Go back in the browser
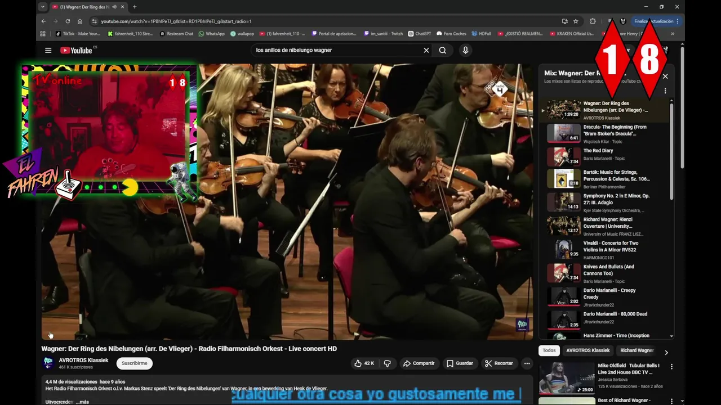 point(43,21)
